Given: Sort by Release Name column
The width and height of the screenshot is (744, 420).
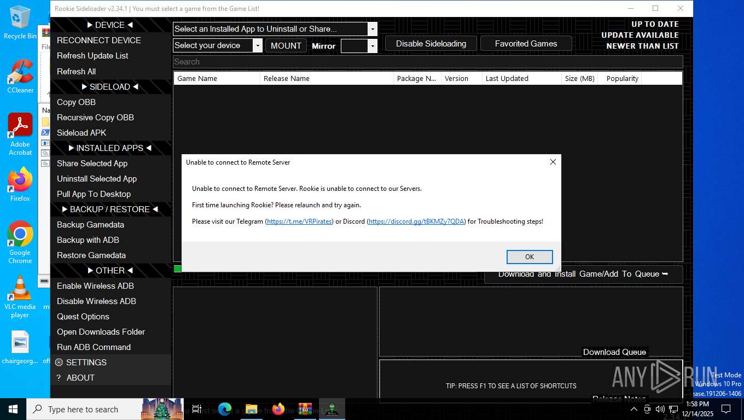Looking at the screenshot, I should pos(327,78).
